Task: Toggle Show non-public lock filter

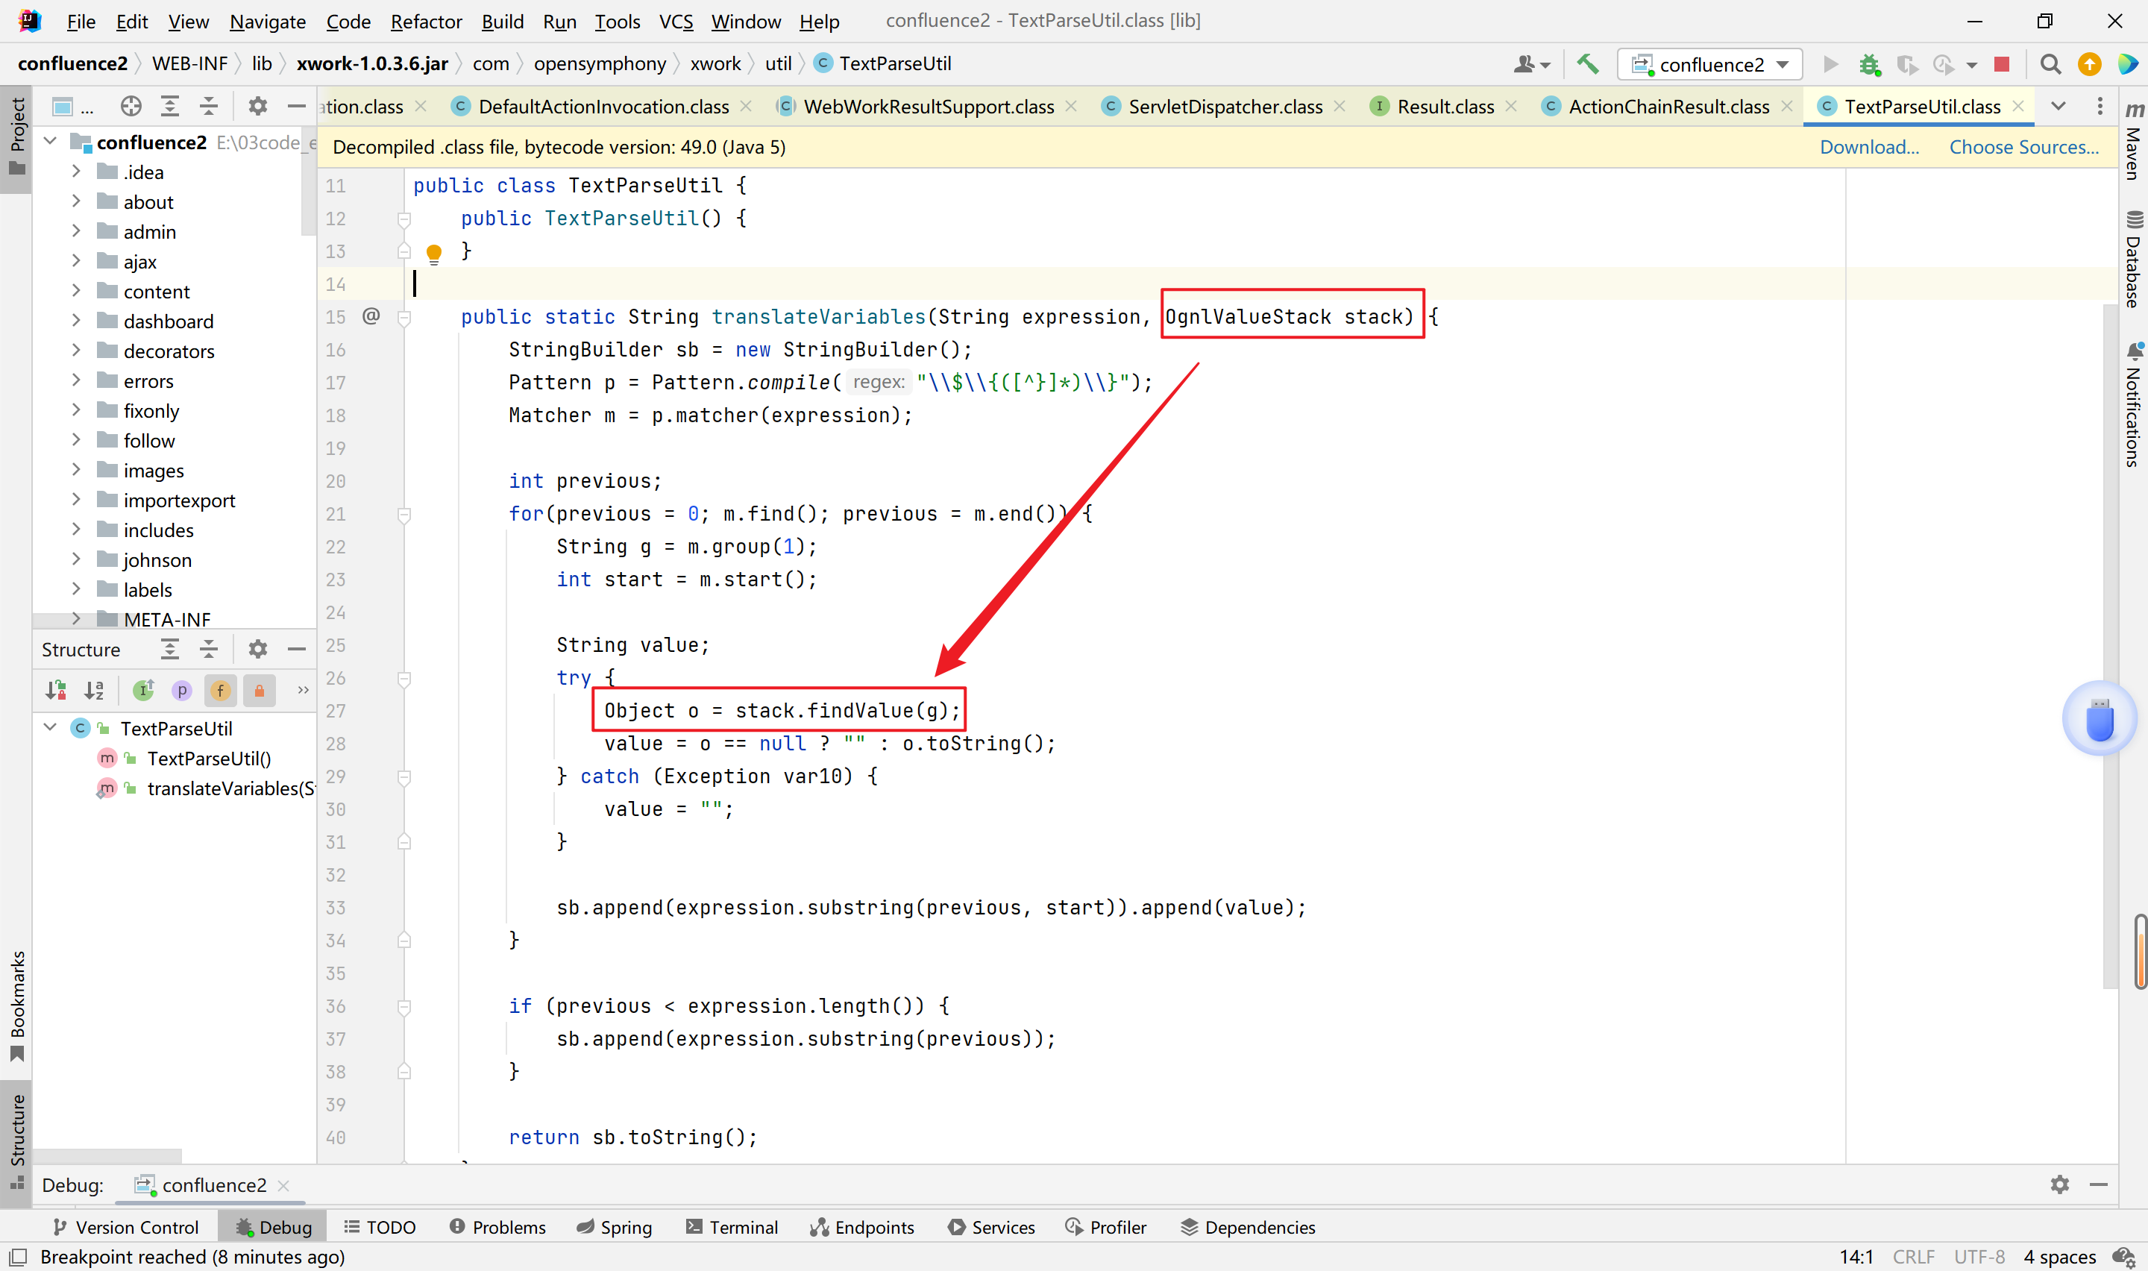Action: 259,689
